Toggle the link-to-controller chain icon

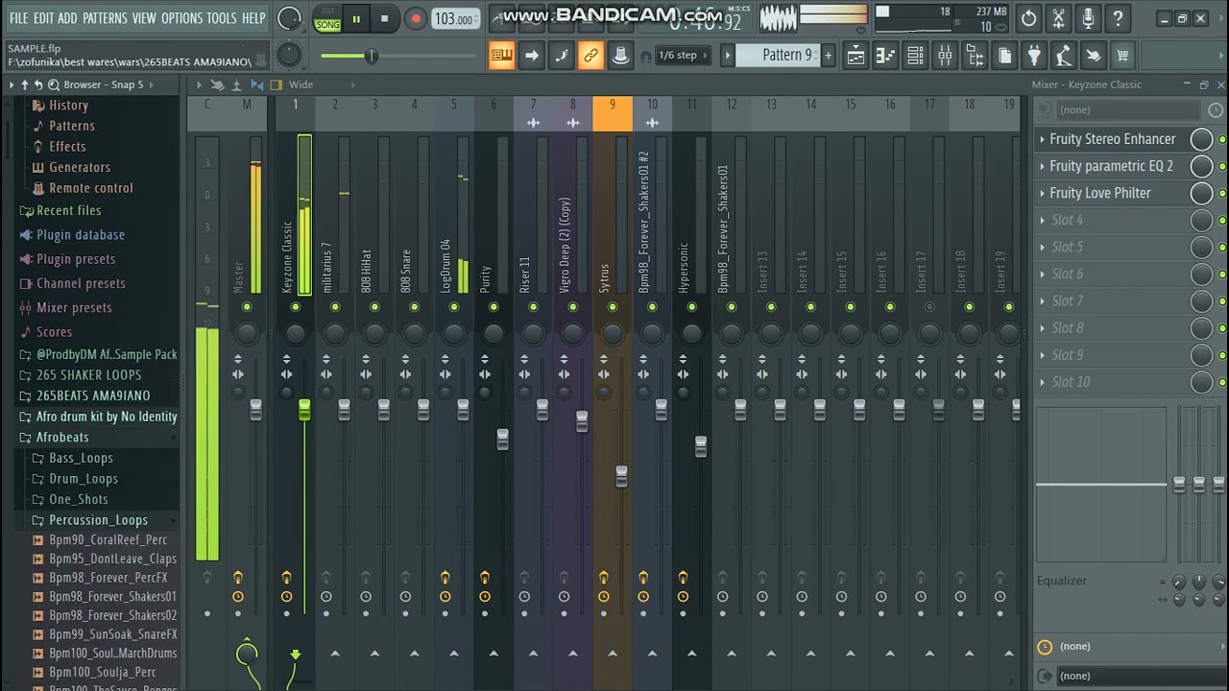(590, 56)
